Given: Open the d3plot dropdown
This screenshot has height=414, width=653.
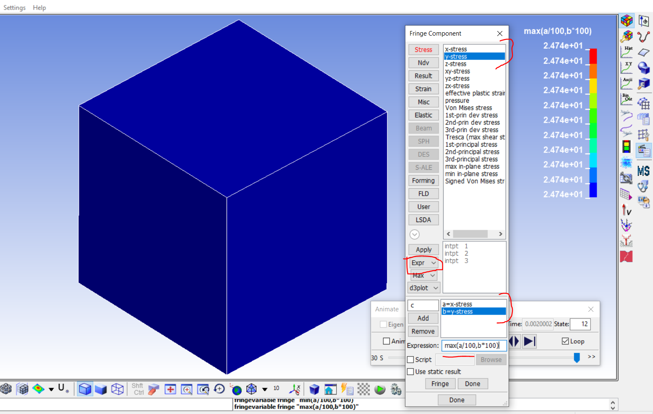Looking at the screenshot, I should click(x=424, y=288).
